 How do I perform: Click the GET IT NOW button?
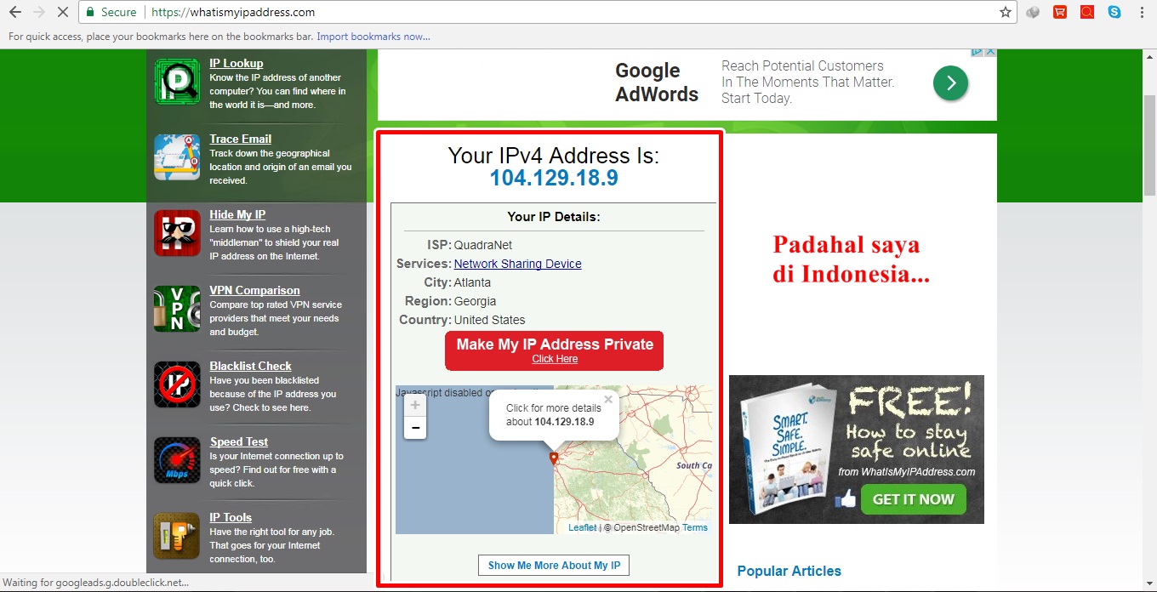point(914,499)
